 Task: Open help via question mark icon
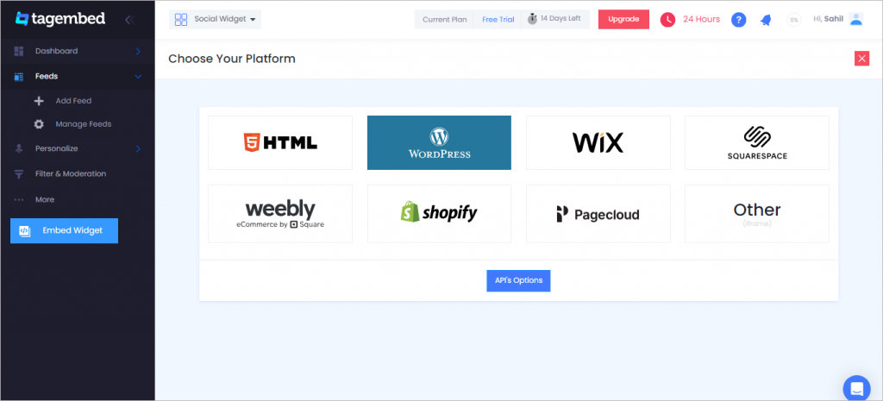click(739, 20)
